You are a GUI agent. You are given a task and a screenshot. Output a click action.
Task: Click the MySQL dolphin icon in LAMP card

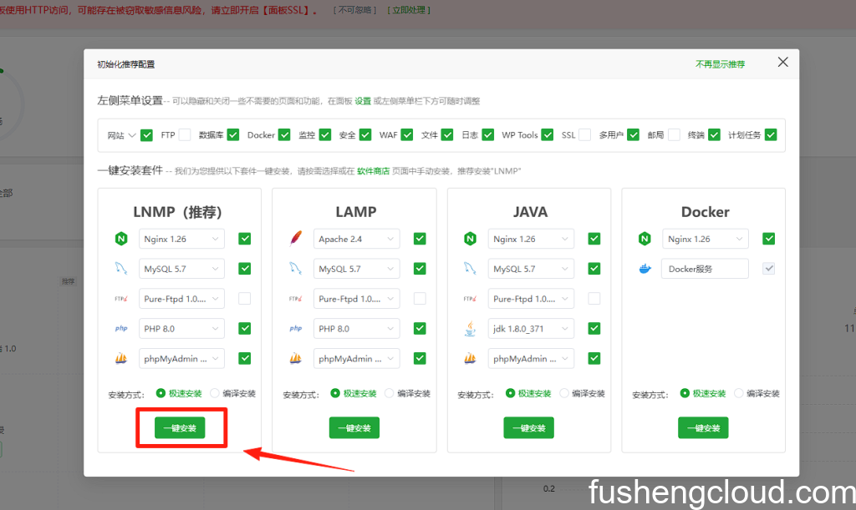[x=296, y=269]
